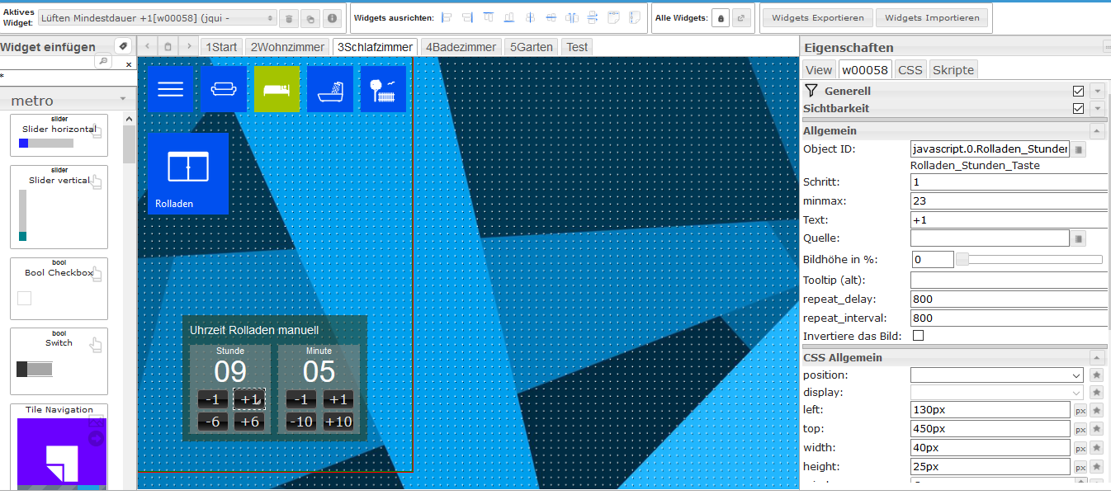Toggle the Sichtbarkeit section checkbox
Viewport: 1111px width, 495px height.
[1078, 109]
